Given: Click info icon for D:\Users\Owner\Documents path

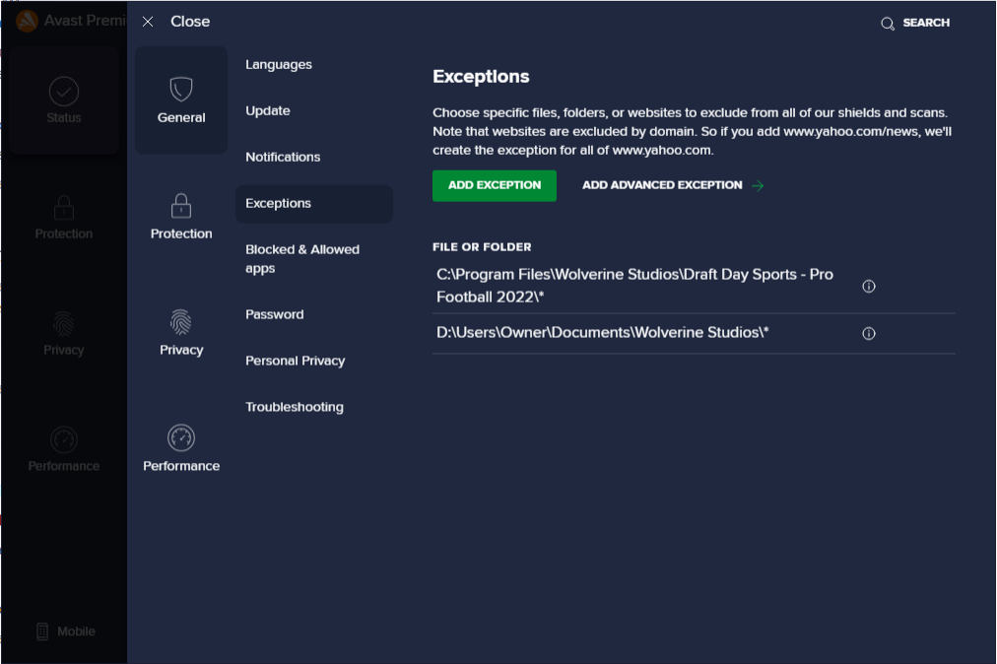Looking at the screenshot, I should [869, 333].
